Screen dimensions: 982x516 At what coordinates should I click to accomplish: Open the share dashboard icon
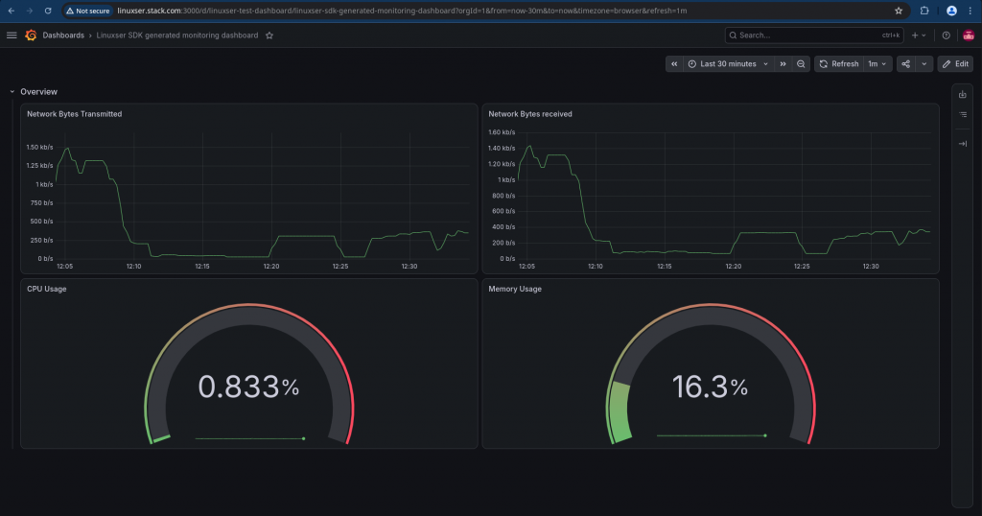coord(905,64)
